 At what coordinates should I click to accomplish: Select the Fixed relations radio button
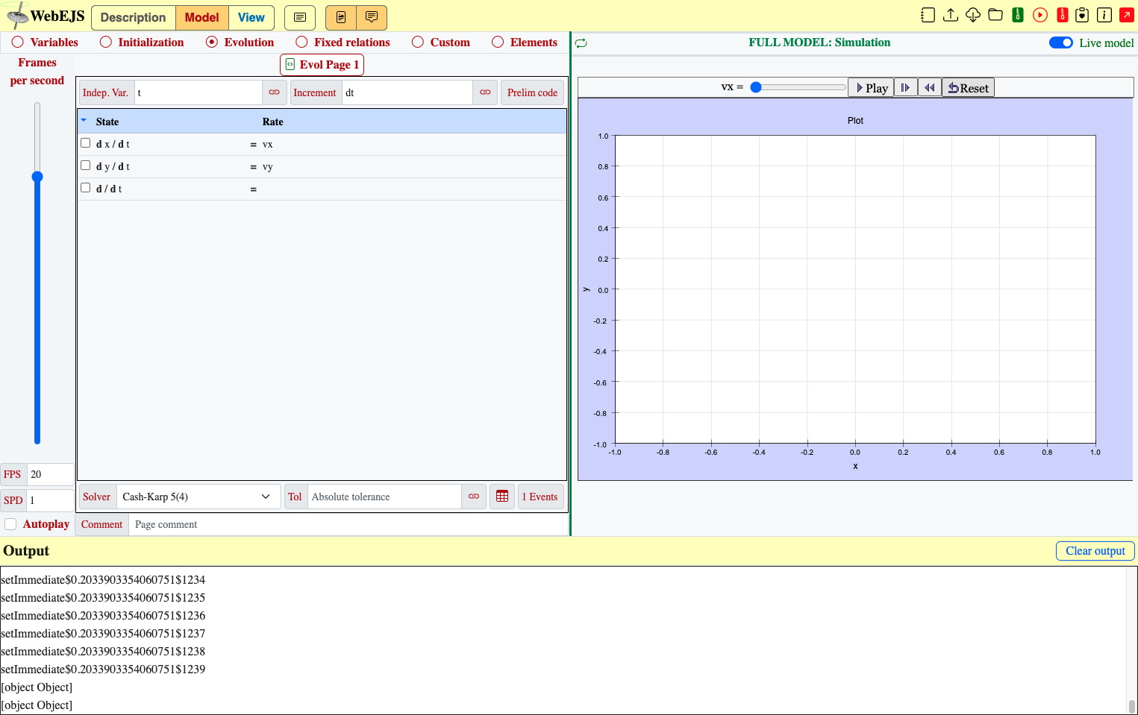point(301,42)
